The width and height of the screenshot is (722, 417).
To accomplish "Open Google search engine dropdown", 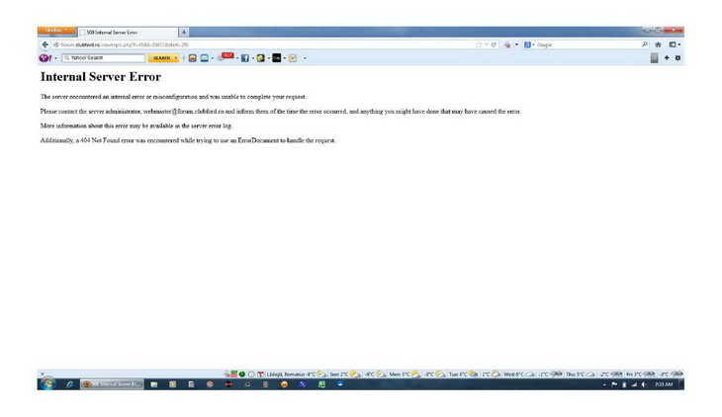I will click(x=530, y=44).
